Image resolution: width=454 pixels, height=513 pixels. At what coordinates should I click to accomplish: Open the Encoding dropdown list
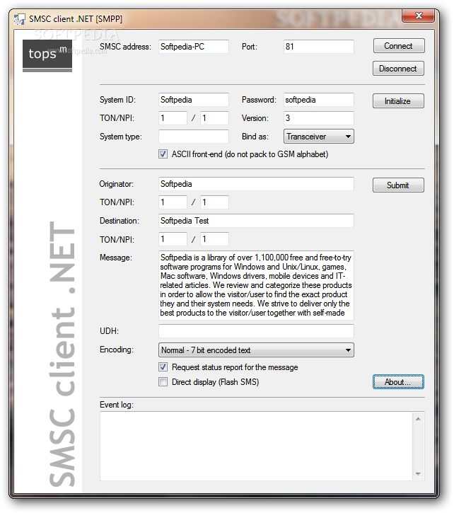[256, 350]
